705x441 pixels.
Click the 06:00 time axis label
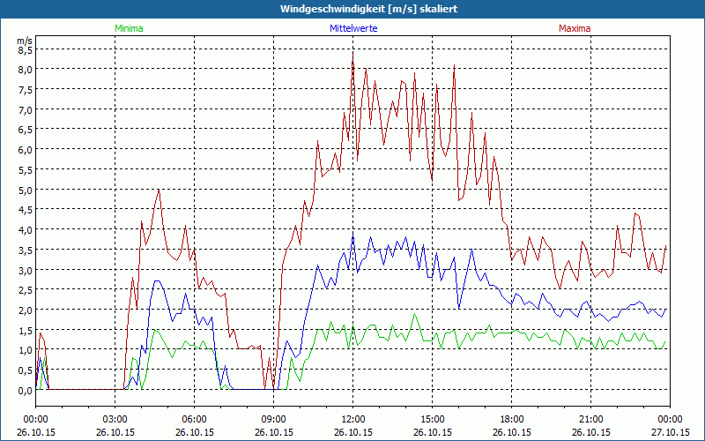195,419
